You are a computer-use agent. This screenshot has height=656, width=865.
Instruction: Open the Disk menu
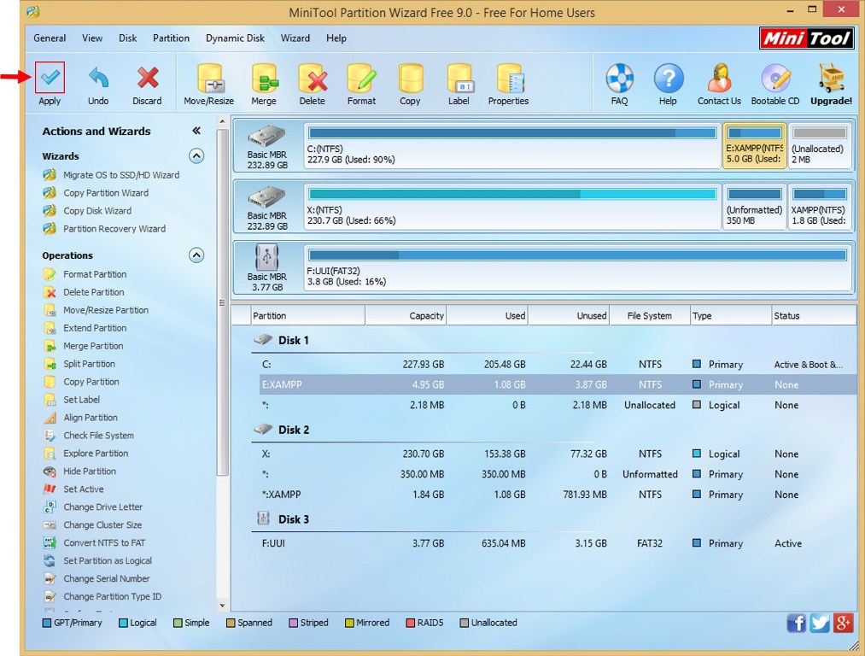[127, 38]
